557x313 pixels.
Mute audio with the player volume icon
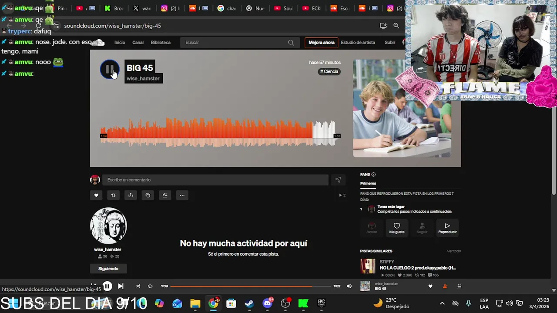pyautogui.click(x=349, y=286)
